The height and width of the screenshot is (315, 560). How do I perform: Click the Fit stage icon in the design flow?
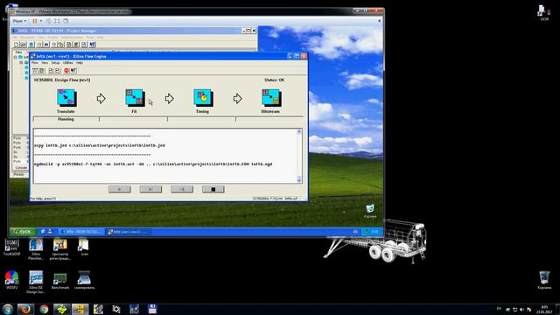(x=135, y=98)
